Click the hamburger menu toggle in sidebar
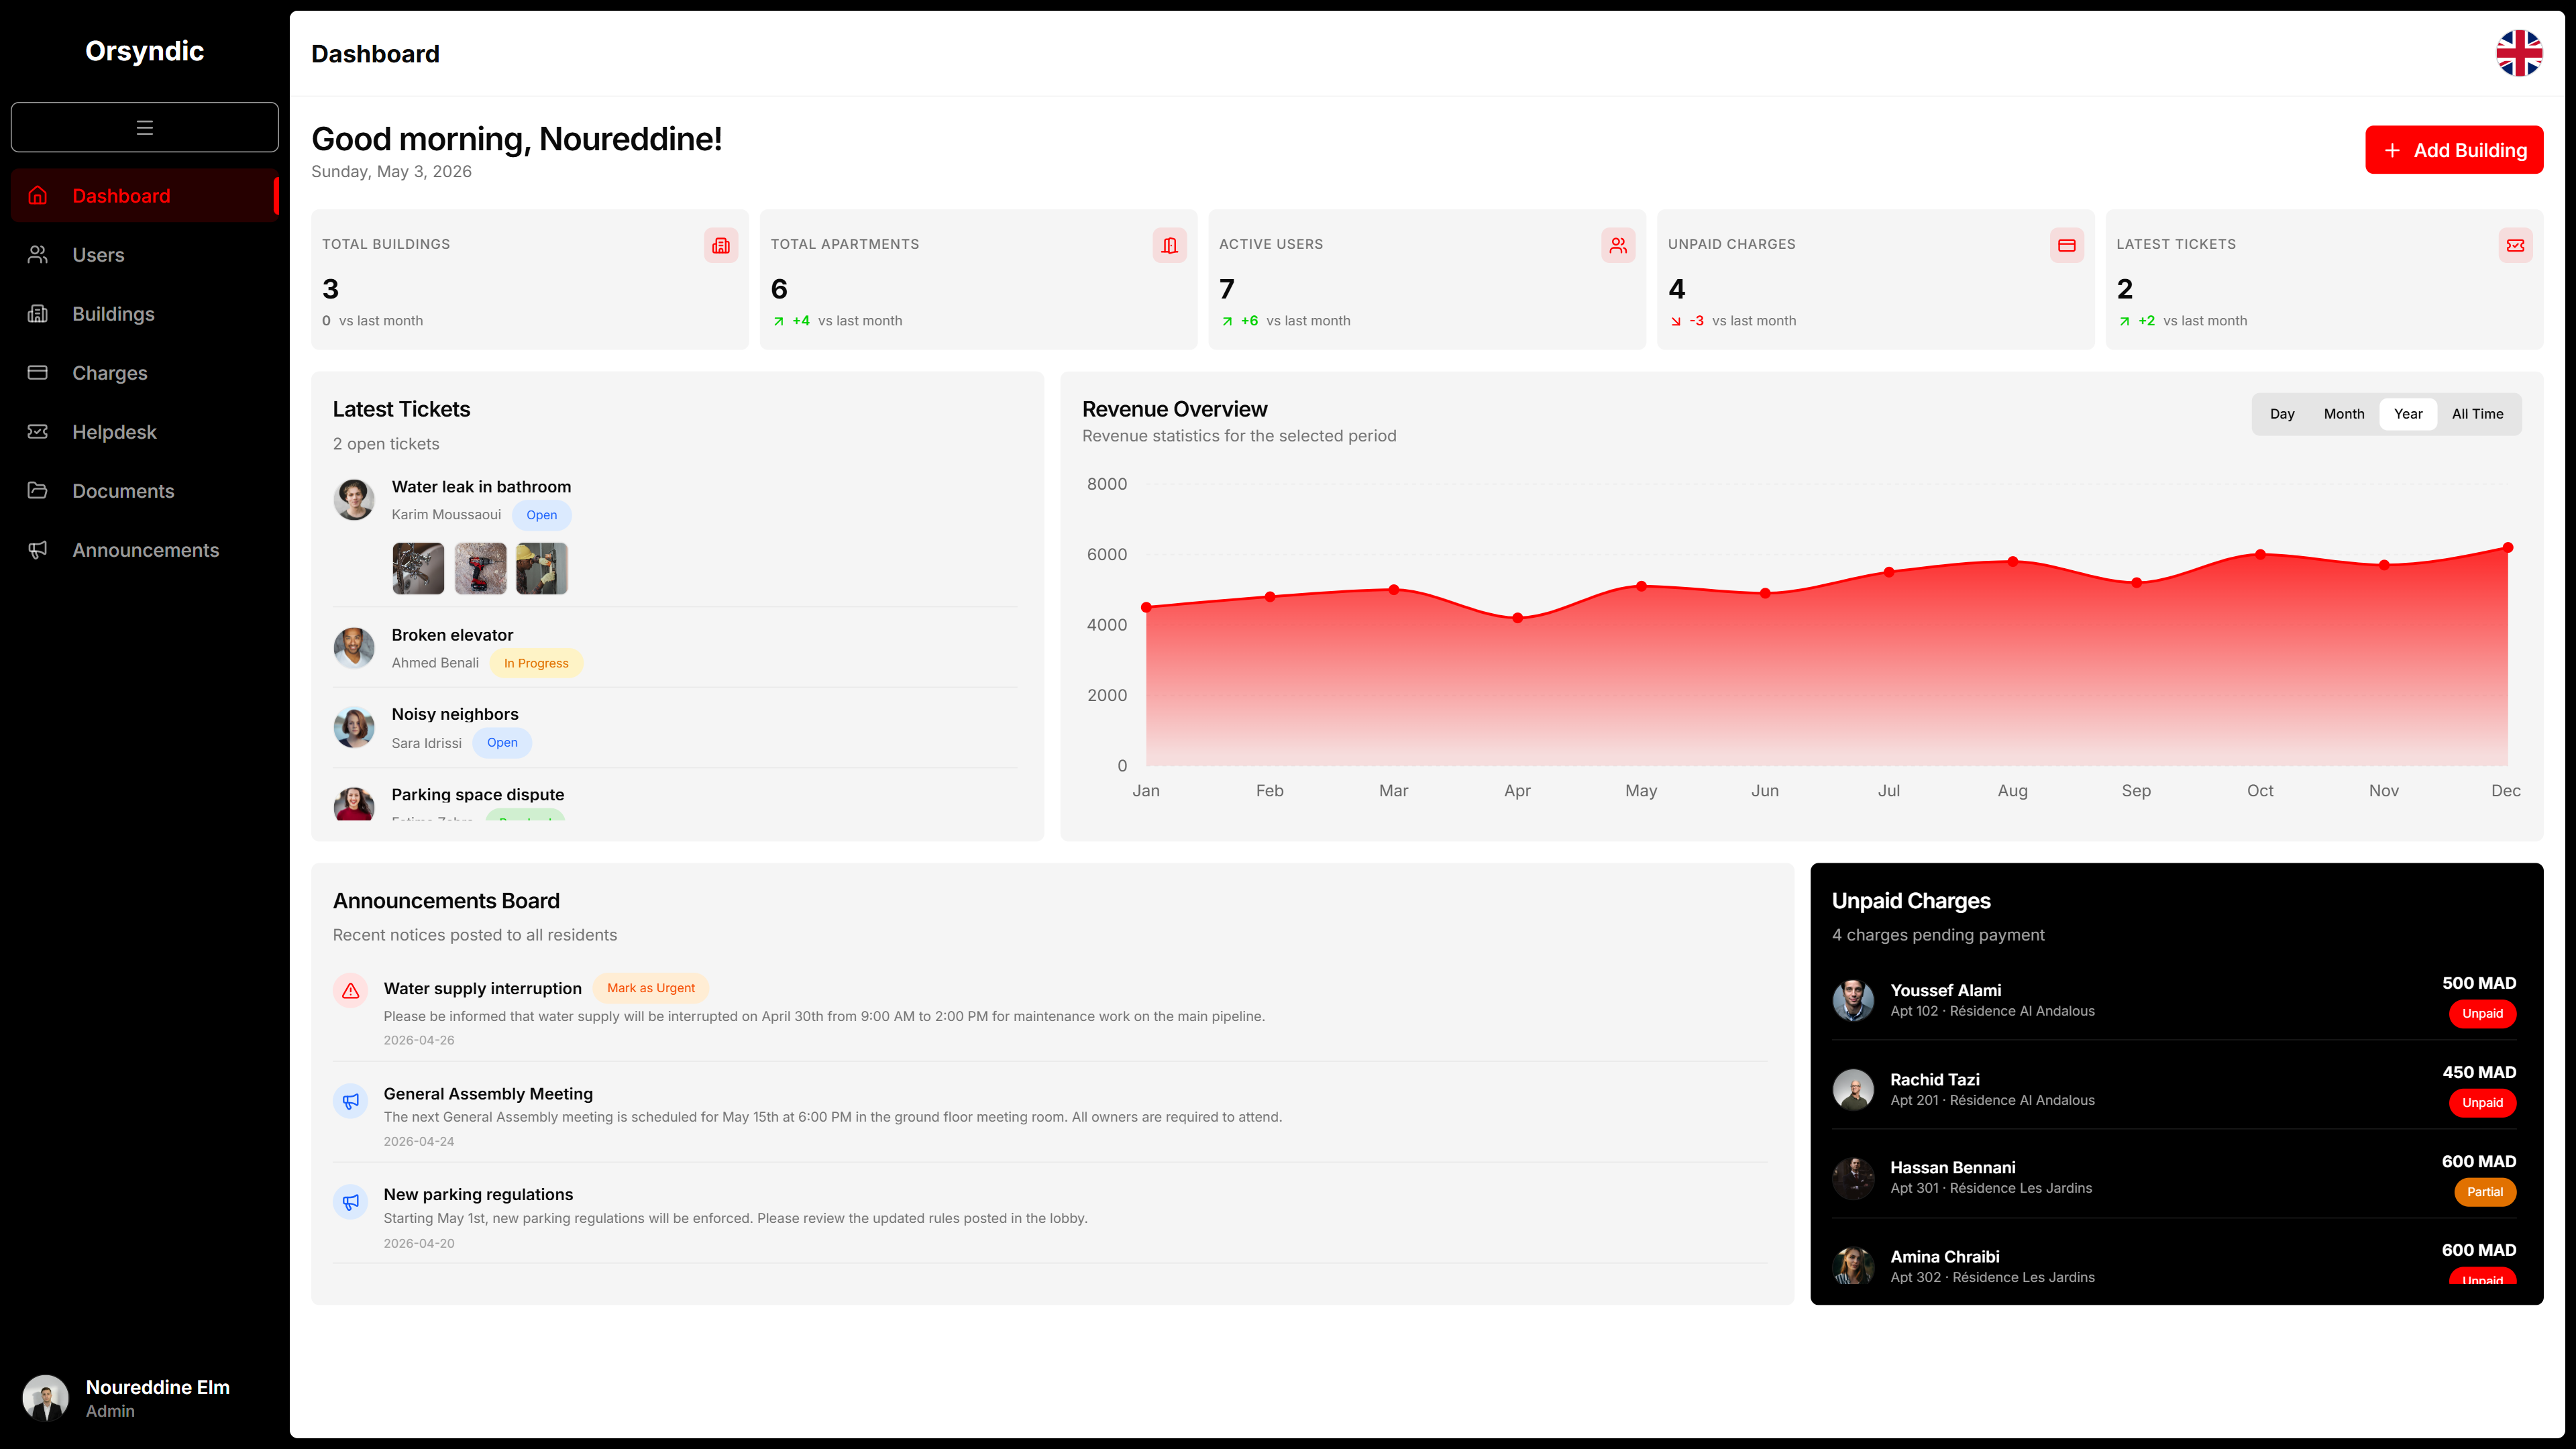The image size is (2576, 1449). coord(144,127)
